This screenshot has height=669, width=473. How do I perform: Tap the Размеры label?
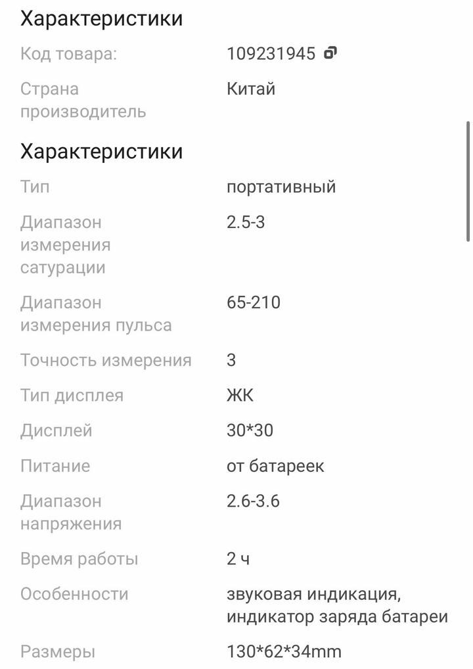[x=58, y=652]
